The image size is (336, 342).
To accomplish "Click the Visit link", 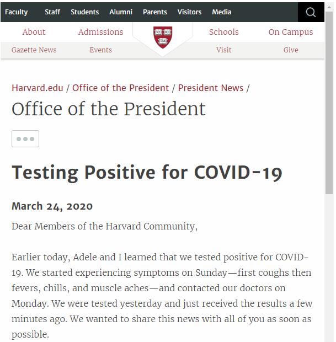I will point(223,50).
